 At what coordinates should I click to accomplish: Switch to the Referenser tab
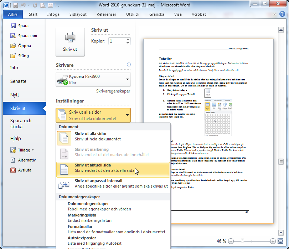[x=106, y=14]
